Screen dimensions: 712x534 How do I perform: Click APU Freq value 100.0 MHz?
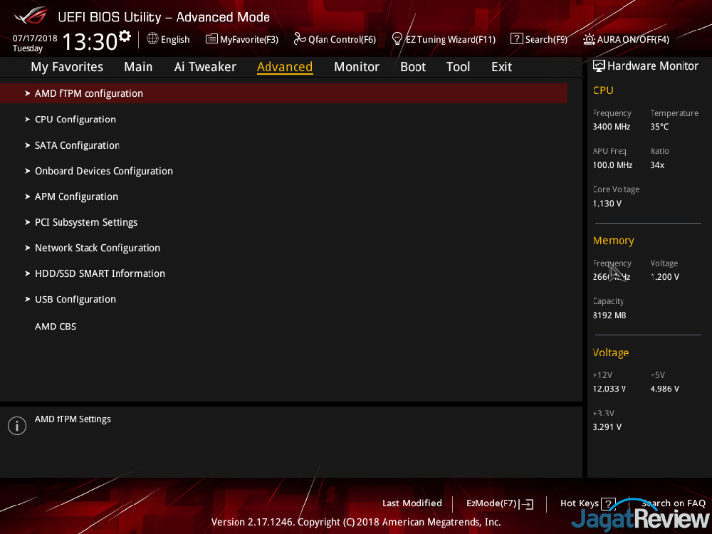click(x=612, y=165)
